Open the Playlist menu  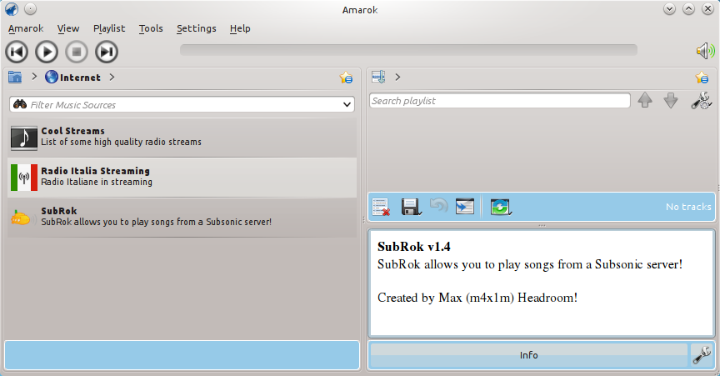point(109,28)
